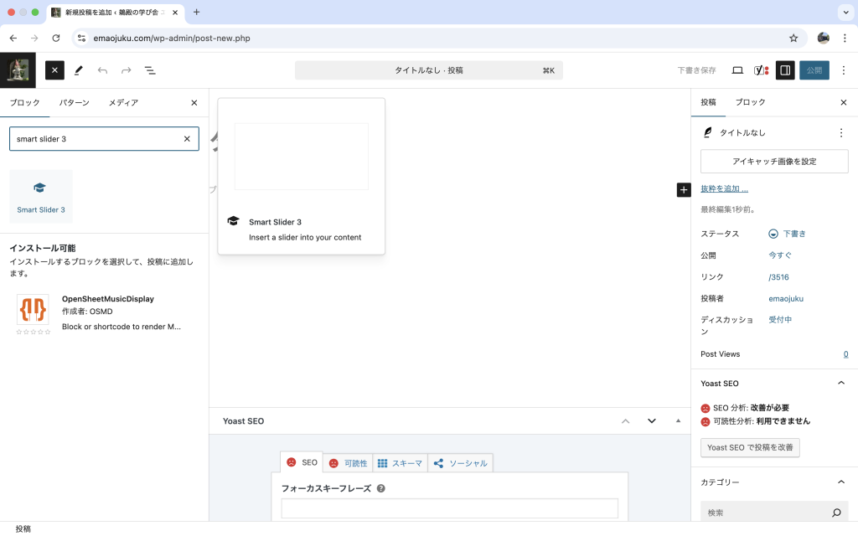Image resolution: width=858 pixels, height=536 pixels.
Task: Open the 受付中 discussion settings
Action: 780,319
